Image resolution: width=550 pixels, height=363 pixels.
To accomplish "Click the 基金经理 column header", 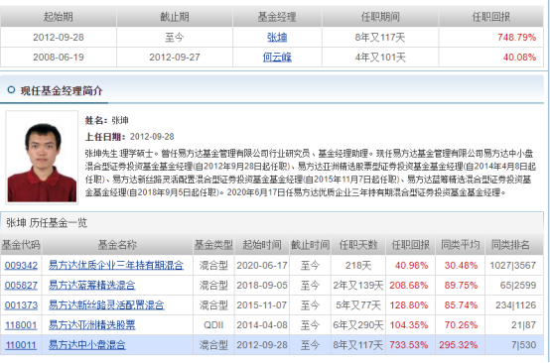I will pyautogui.click(x=277, y=17).
